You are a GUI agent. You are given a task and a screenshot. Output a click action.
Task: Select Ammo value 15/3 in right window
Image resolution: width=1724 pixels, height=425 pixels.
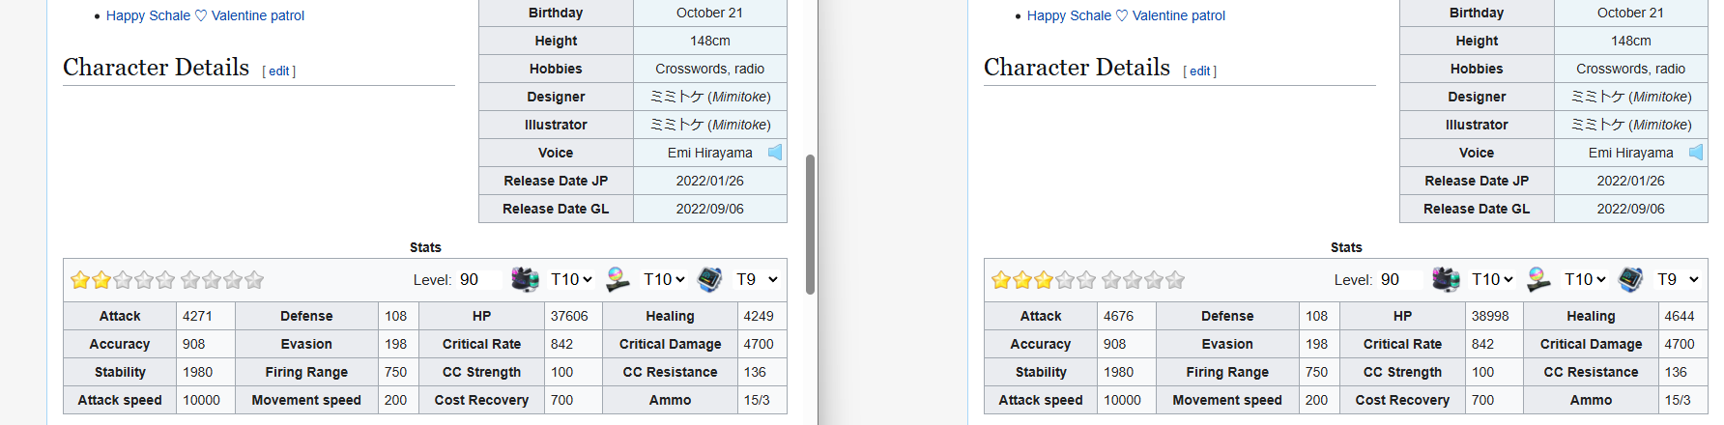(1678, 400)
